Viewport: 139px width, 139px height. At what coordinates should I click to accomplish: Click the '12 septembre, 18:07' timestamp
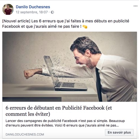(x=32, y=12)
